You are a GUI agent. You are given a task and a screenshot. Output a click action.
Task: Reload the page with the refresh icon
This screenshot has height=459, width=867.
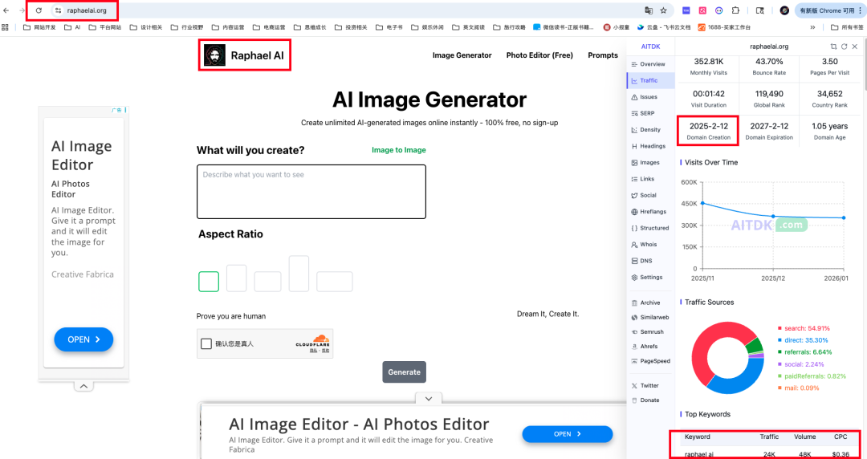tap(39, 10)
